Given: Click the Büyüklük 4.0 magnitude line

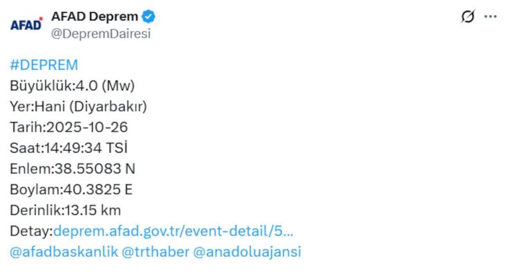Looking at the screenshot, I should (72, 86).
